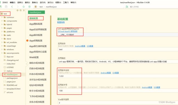This screenshot has height=105, width=178.
Task: Open the 运行(R) menu
Action: tap(43, 2)
